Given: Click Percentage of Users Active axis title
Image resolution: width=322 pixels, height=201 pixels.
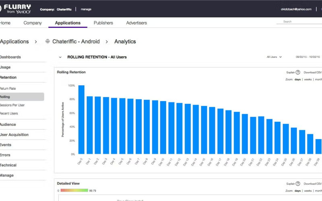Looking at the screenshot, I should pyautogui.click(x=63, y=119).
